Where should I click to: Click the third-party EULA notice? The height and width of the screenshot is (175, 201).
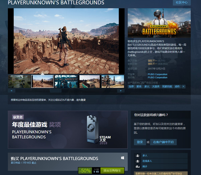(160, 173)
